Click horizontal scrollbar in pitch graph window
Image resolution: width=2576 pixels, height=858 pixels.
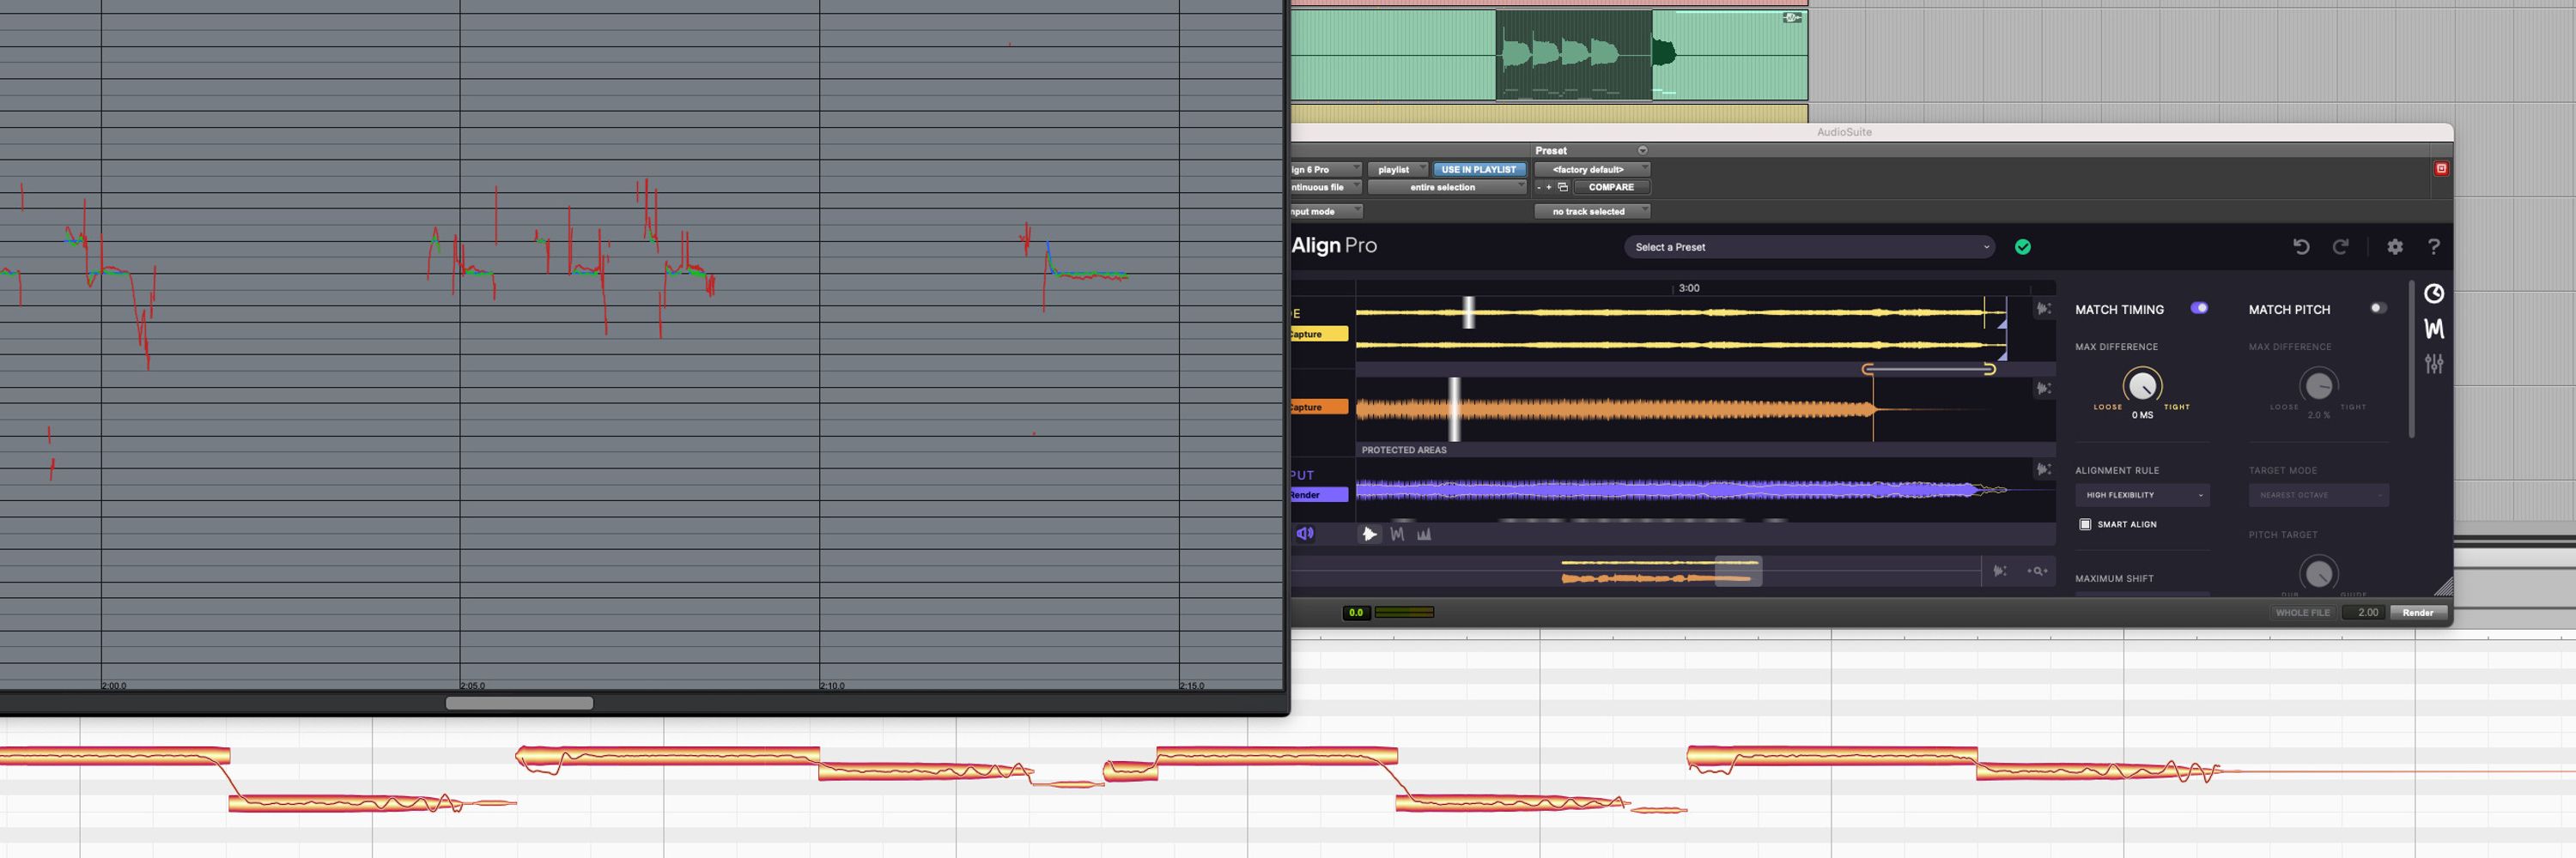[x=519, y=704]
